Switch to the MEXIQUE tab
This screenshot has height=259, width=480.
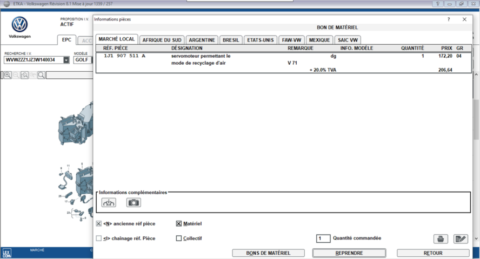coord(319,40)
